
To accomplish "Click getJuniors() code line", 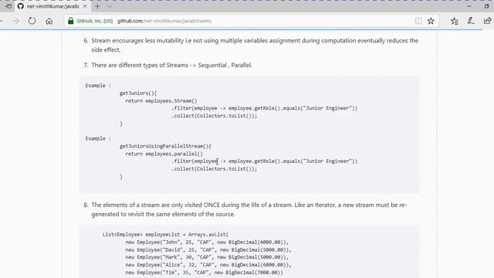I will pos(138,93).
